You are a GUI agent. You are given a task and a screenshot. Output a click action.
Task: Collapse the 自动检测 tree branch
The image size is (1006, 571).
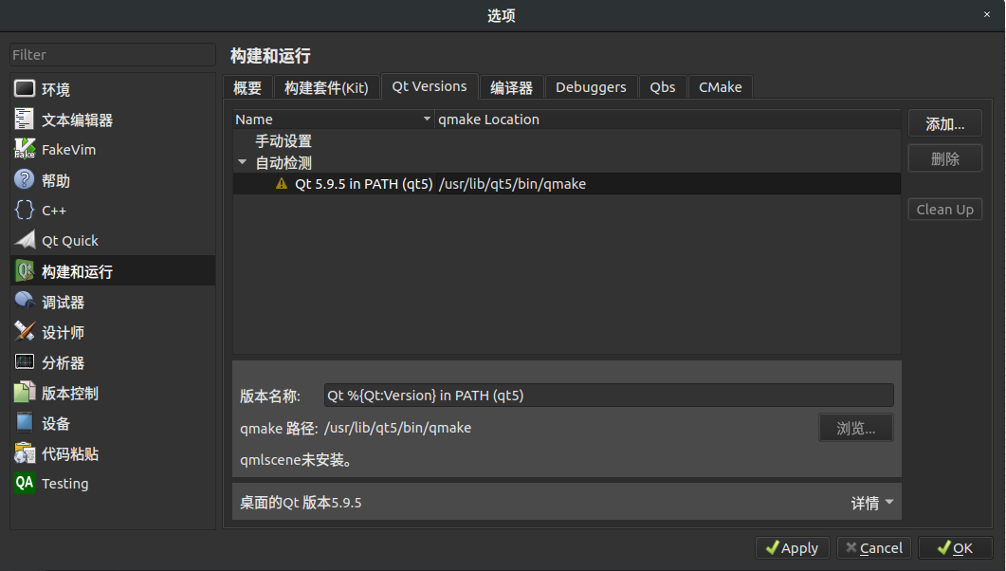(242, 162)
